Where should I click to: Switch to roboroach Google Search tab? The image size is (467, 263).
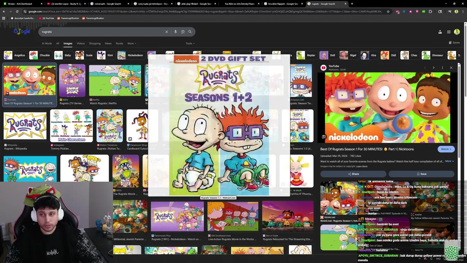point(110,4)
